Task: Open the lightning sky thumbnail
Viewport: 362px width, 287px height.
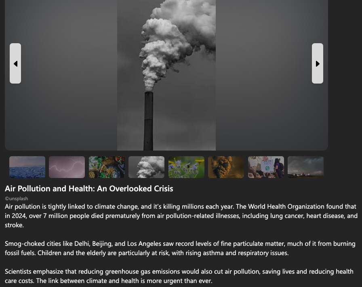Action: 67,167
